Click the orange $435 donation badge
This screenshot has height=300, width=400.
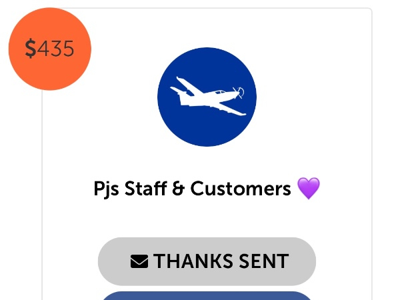coord(50,49)
